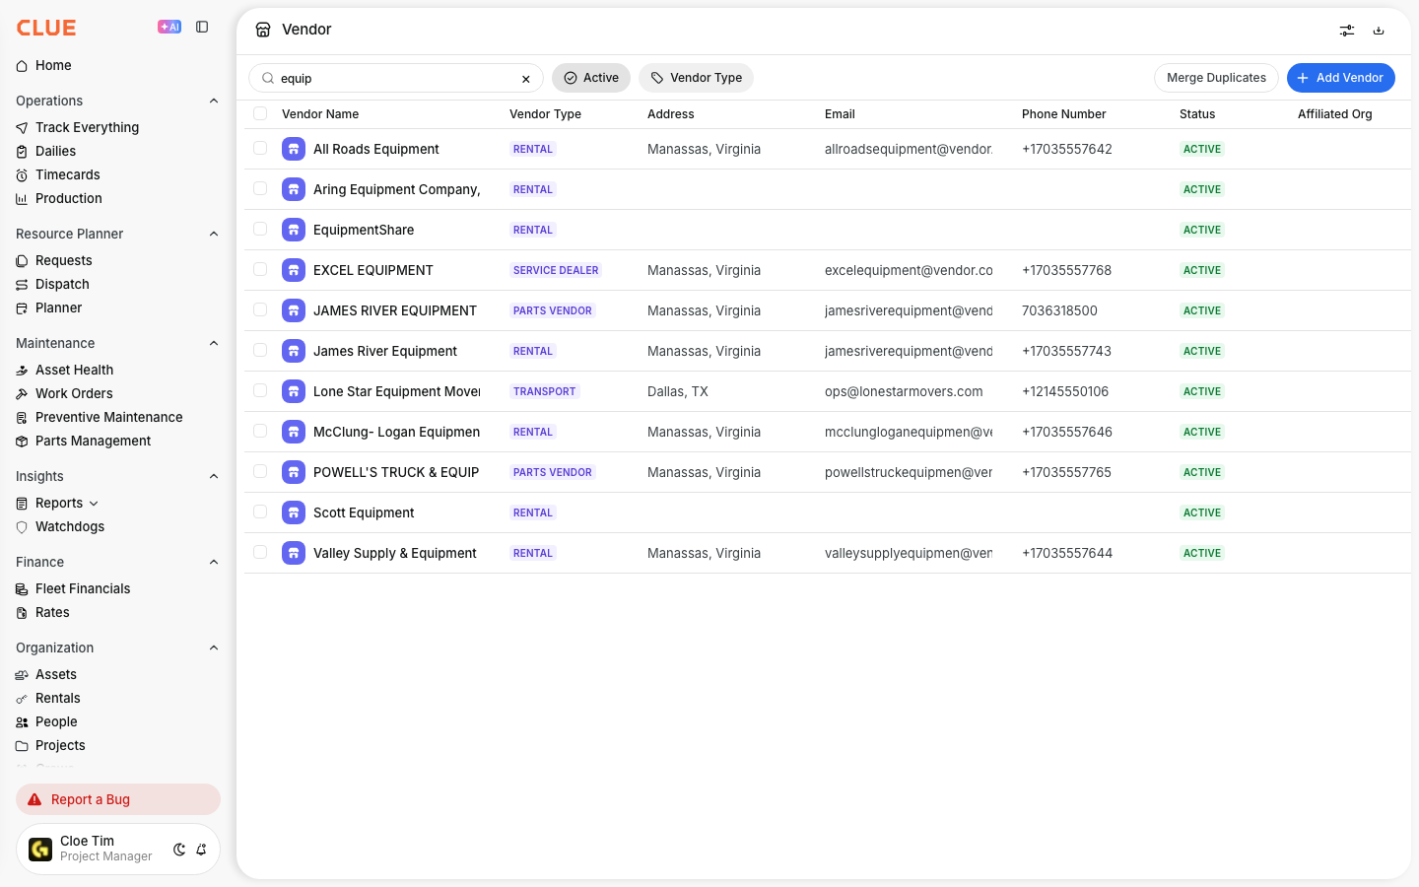Viewport: 1419px width, 887px height.
Task: Click Merge Duplicates button
Action: pos(1216,78)
